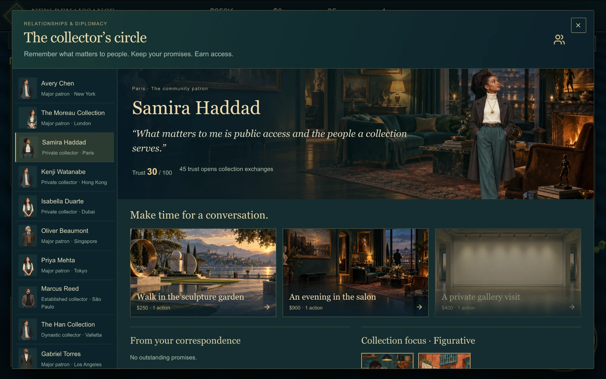Select Avery Chen in collector list

coord(65,88)
